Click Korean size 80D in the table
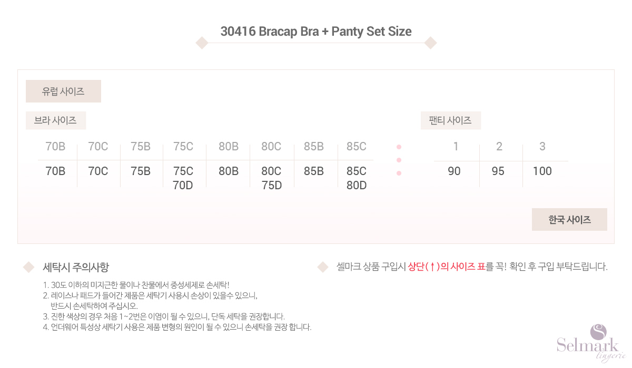The image size is (632, 368). point(356,185)
